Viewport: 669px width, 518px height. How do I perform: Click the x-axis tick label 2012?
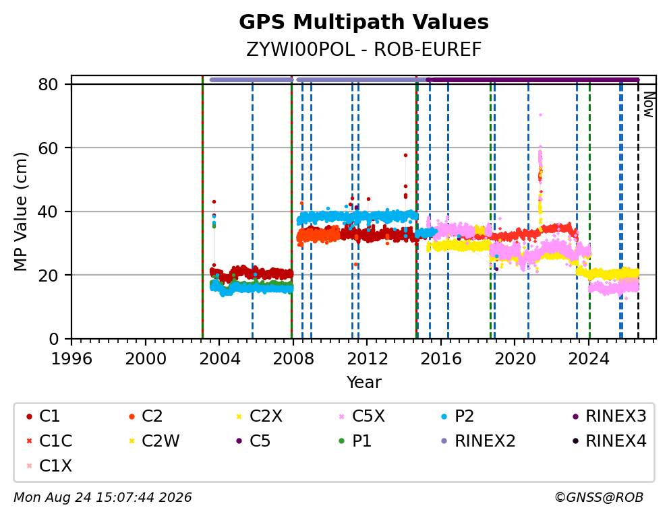pos(368,359)
